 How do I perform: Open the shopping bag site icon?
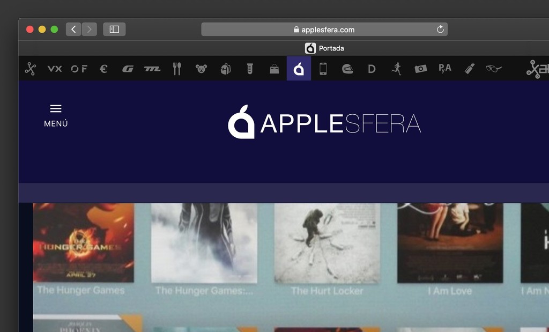tap(274, 69)
